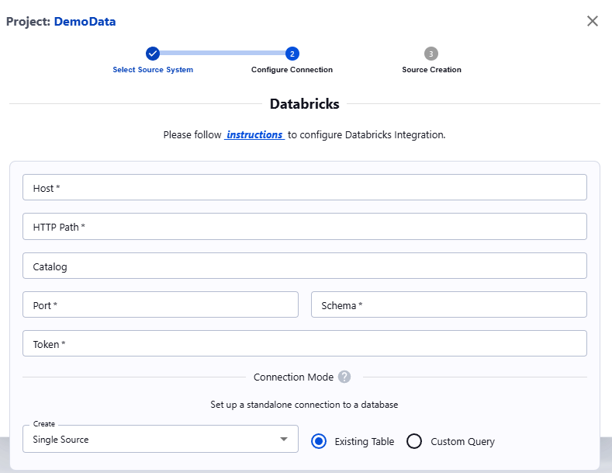Go to Select Source System step label
The image size is (612, 473).
[153, 70]
